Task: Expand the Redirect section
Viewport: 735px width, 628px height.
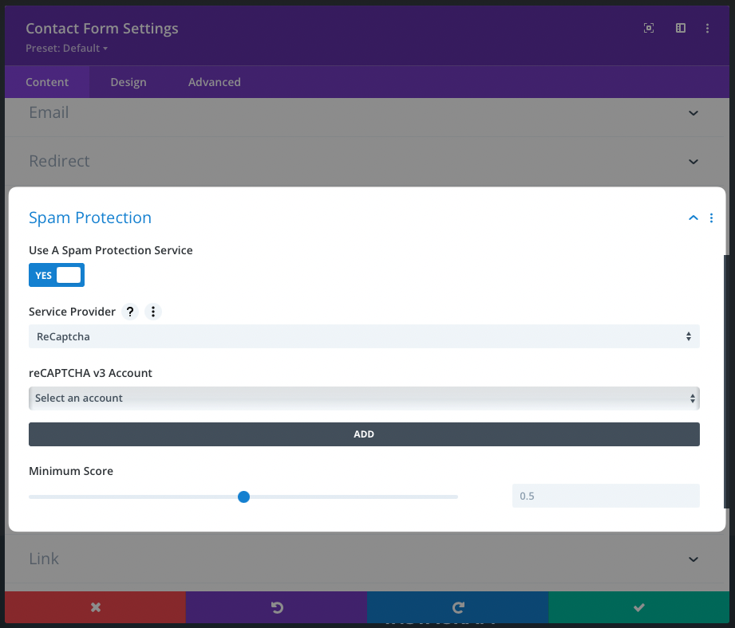Action: pos(693,161)
